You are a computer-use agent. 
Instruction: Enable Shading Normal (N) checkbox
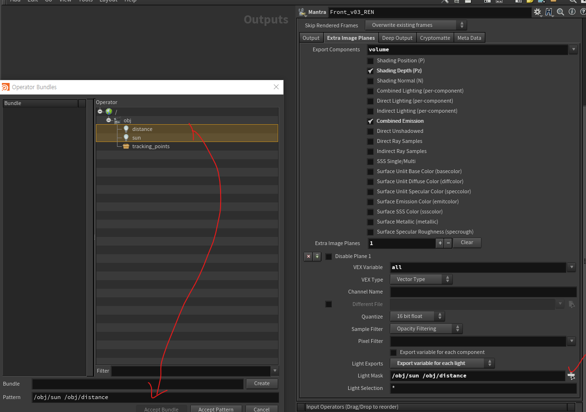point(370,81)
